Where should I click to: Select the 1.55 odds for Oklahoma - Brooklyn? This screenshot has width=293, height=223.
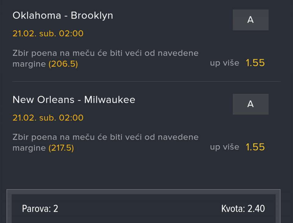pos(255,63)
